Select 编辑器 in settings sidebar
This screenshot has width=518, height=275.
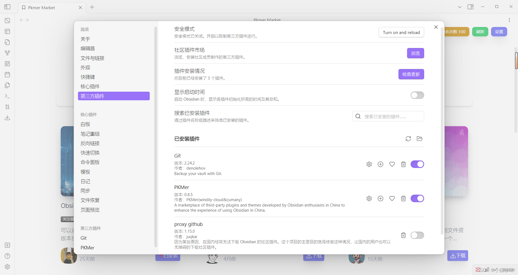[x=114, y=49]
